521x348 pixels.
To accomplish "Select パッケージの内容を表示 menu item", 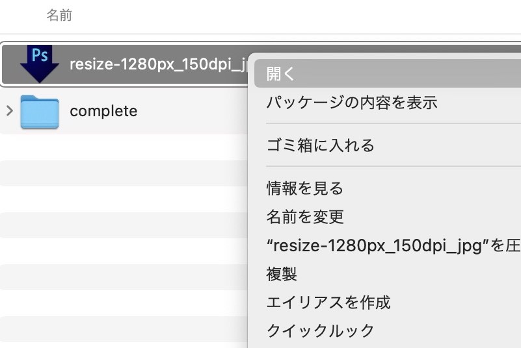I will 352,103.
